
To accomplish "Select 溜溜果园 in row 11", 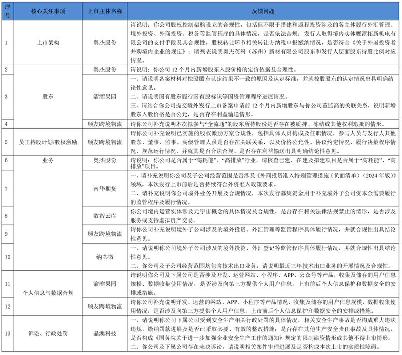I will [x=105, y=284].
